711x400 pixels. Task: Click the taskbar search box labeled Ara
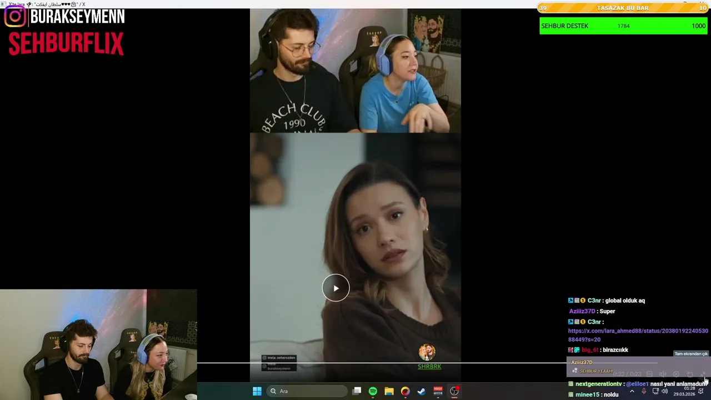(306, 391)
